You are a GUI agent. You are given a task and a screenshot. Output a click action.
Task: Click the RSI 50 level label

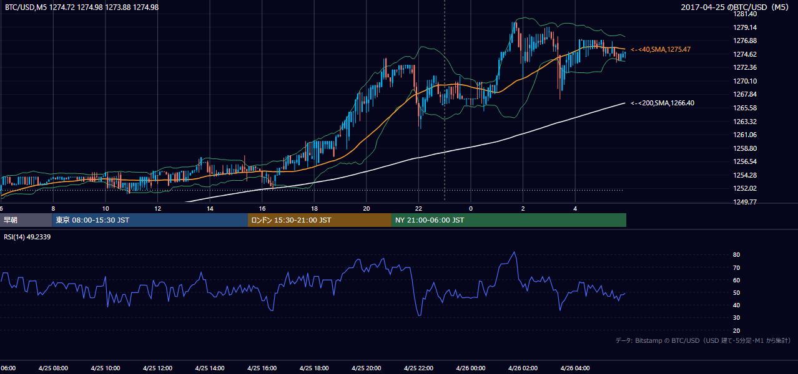(x=736, y=292)
